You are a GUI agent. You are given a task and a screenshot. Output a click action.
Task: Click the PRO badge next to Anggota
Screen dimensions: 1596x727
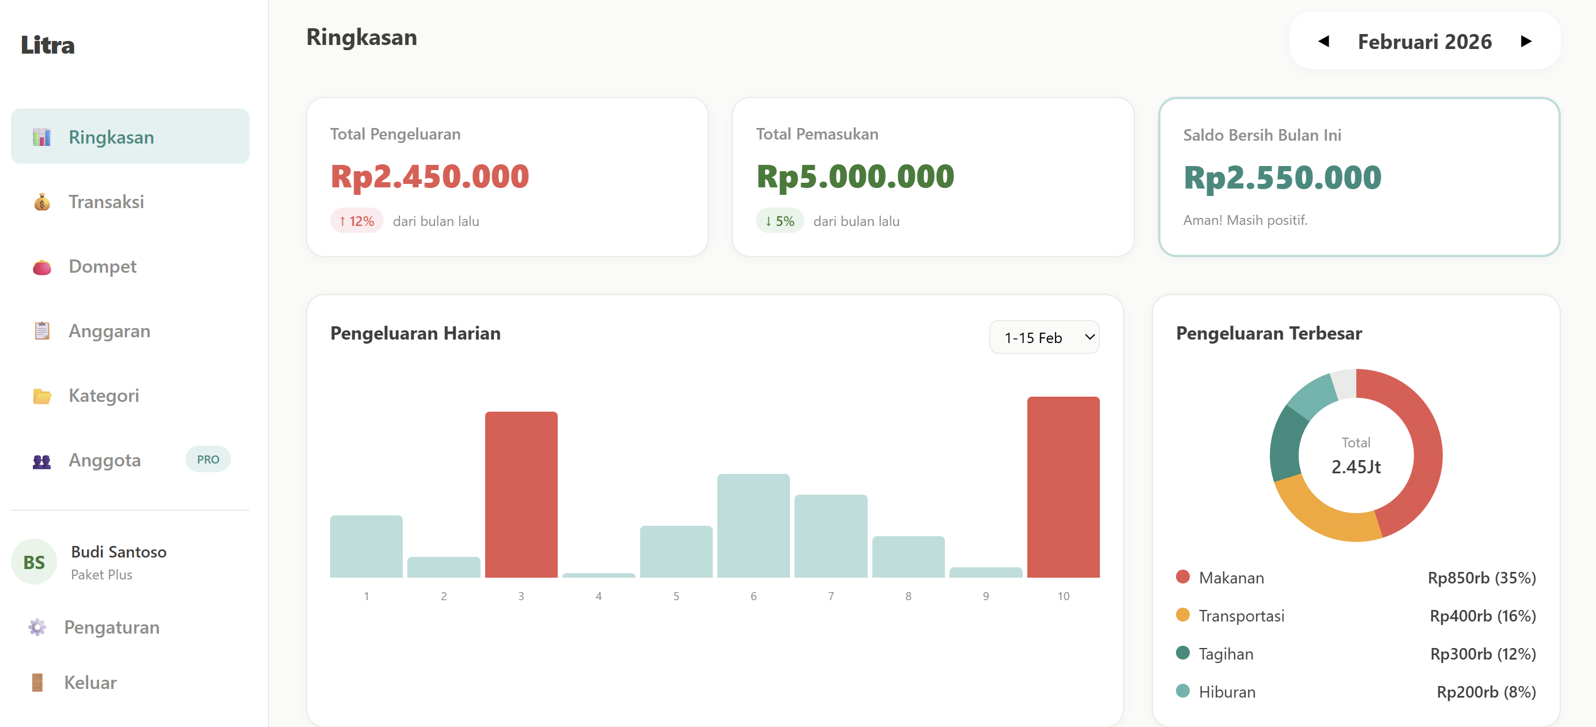pyautogui.click(x=208, y=459)
